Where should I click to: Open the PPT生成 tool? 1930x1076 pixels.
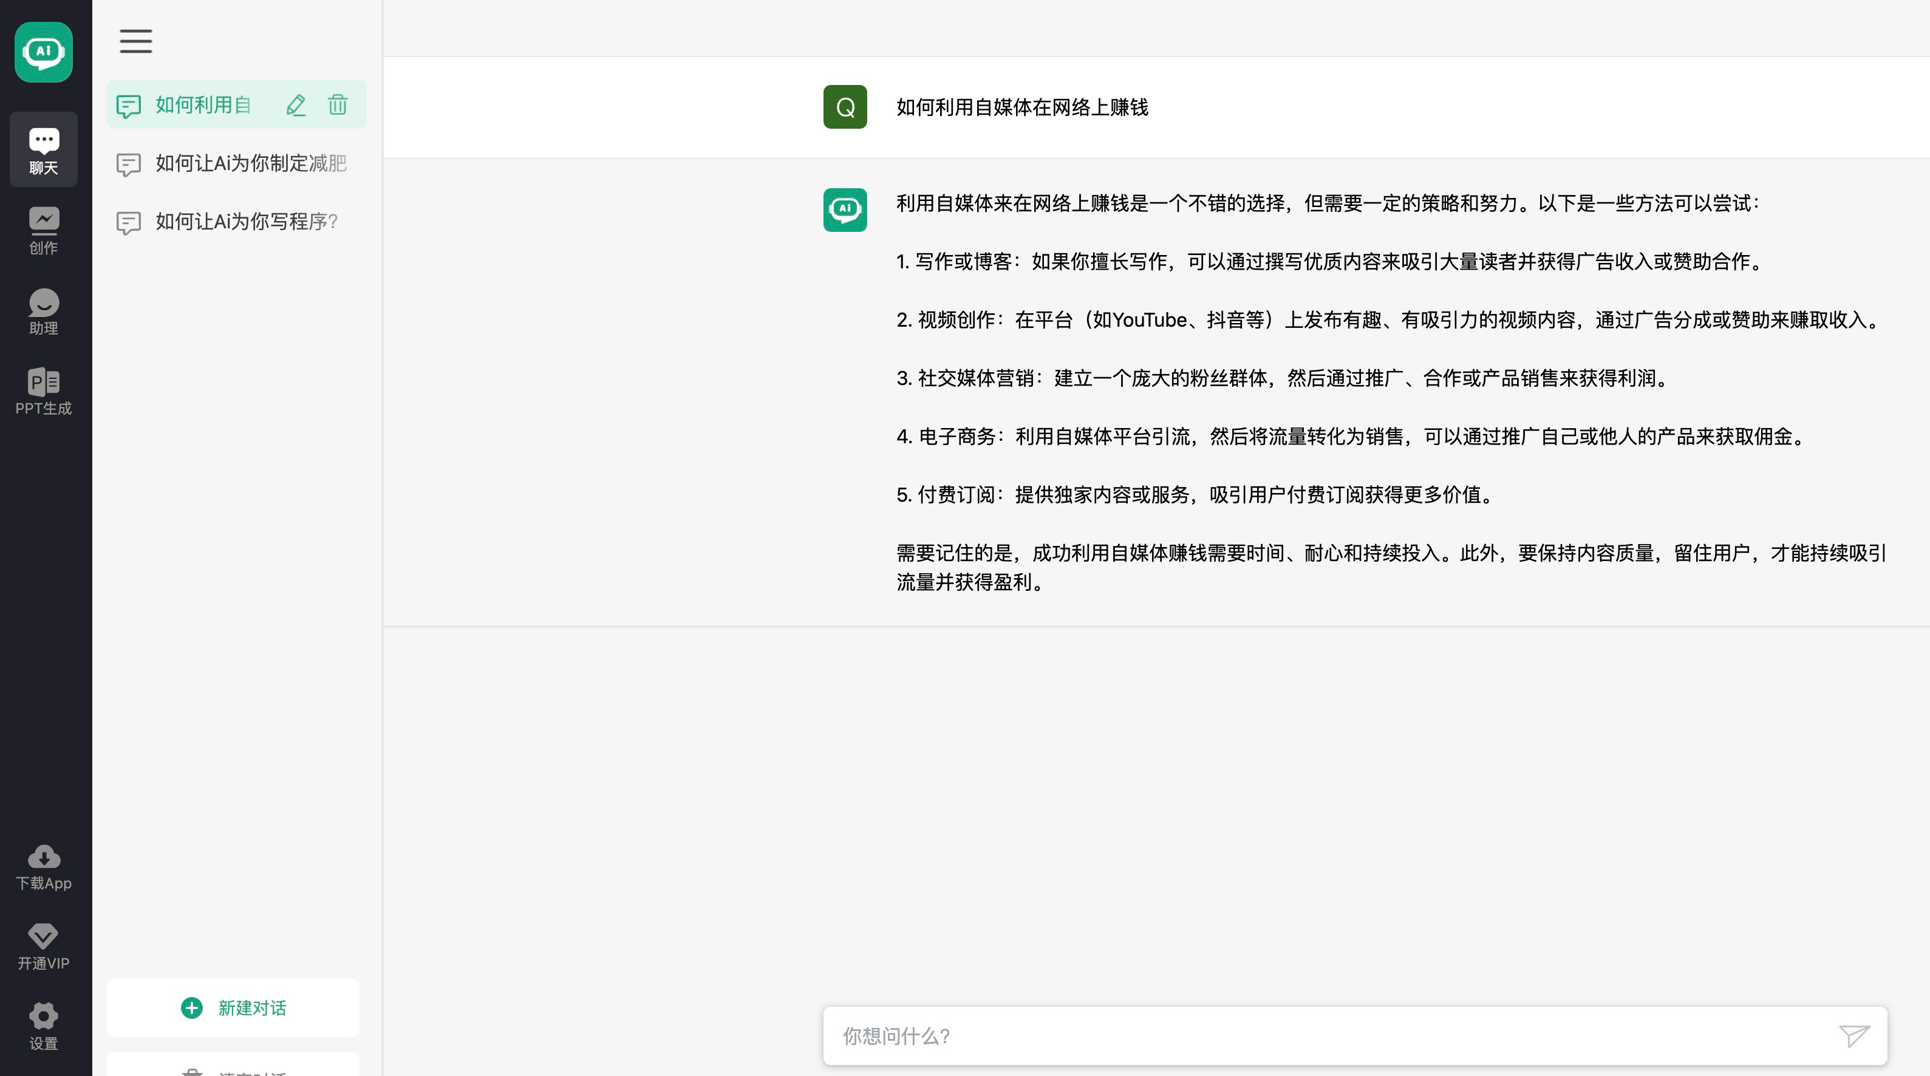tap(44, 392)
